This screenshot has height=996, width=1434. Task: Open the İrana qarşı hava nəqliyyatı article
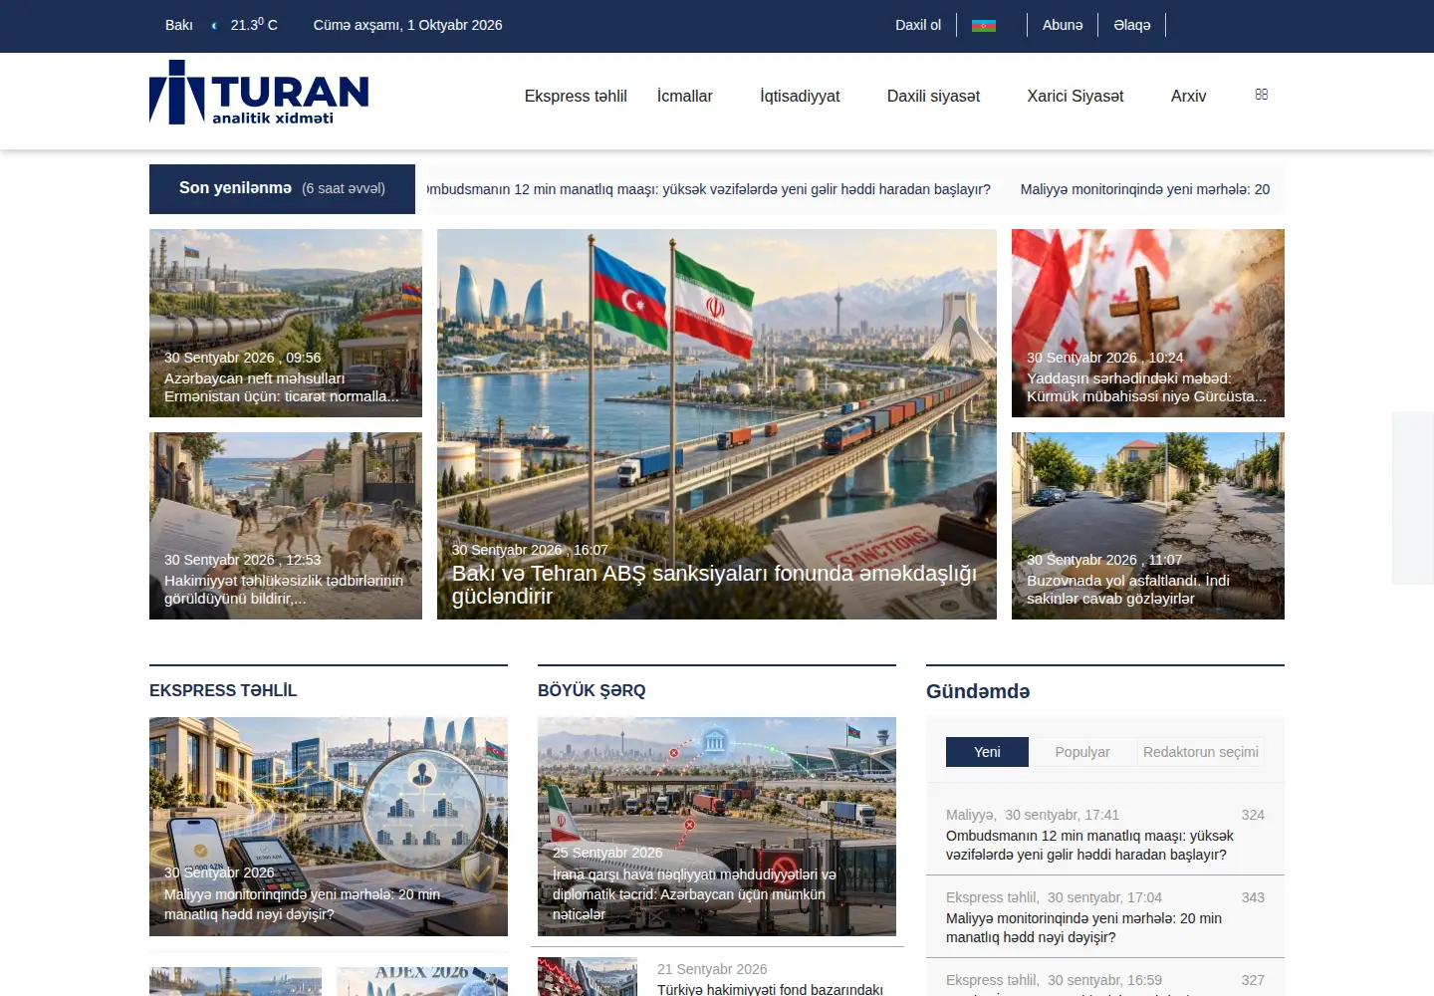click(x=717, y=827)
